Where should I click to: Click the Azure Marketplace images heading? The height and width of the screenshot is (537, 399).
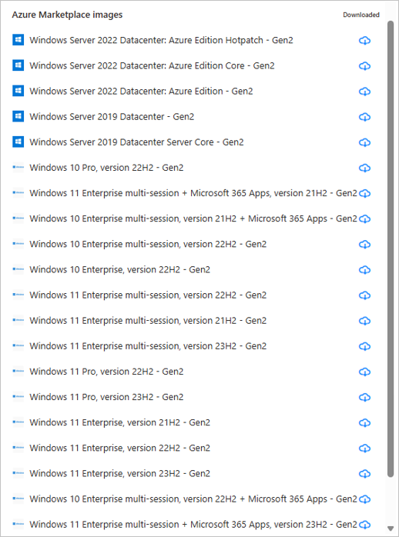click(67, 15)
